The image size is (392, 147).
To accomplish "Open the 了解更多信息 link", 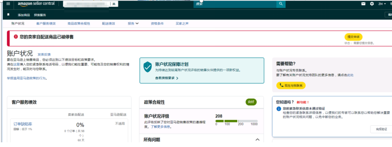I will pos(161,127).
